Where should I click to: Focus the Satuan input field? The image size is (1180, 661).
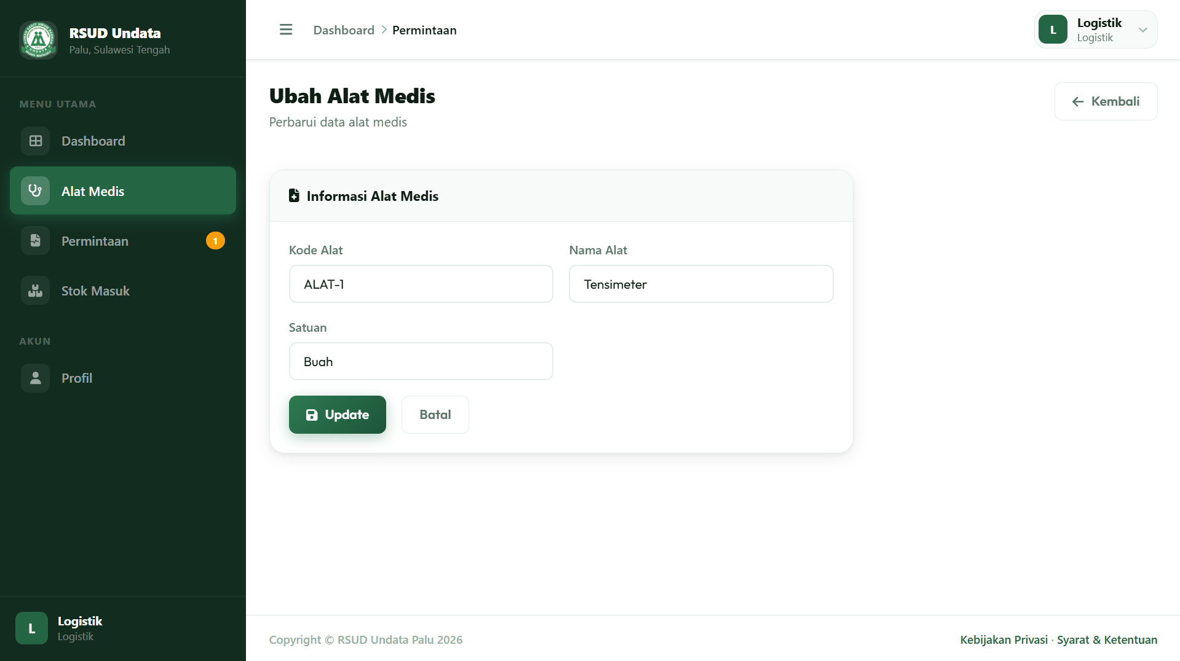421,361
